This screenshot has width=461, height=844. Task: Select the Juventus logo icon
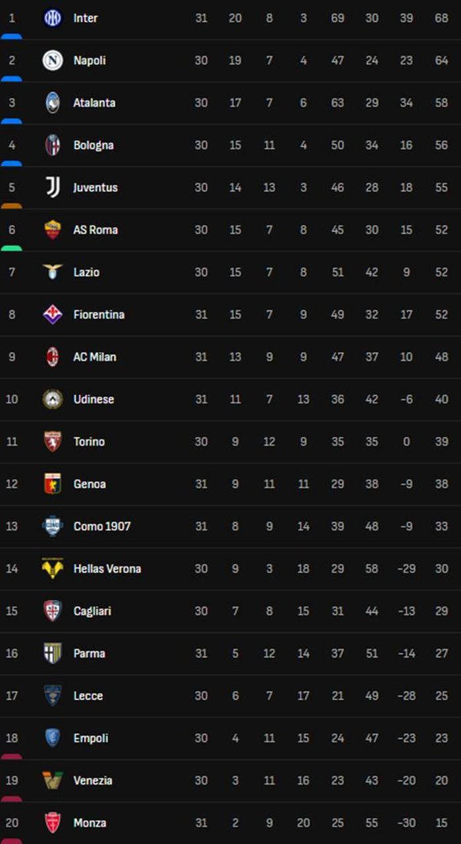53,187
